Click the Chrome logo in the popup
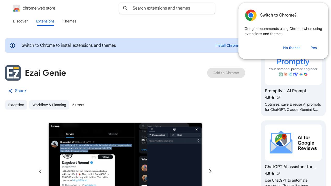The height and width of the screenshot is (186, 331). point(251,15)
